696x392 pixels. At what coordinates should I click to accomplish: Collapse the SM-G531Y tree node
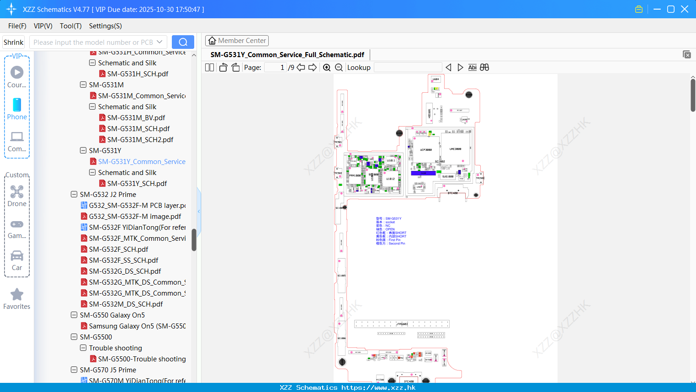pyautogui.click(x=83, y=150)
